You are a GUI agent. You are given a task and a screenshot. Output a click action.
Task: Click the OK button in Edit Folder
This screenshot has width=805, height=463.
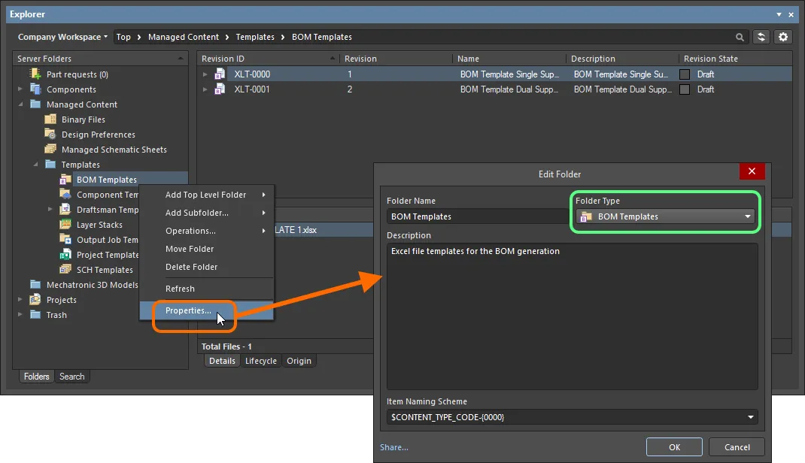pos(674,447)
